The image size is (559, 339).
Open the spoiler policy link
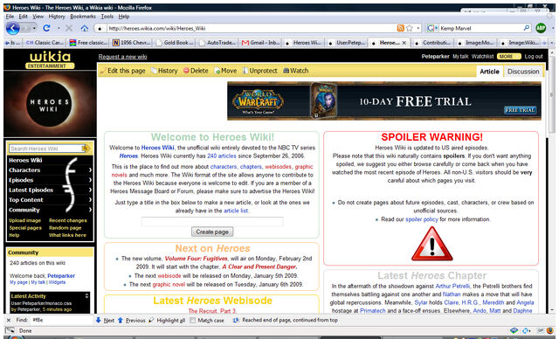pyautogui.click(x=422, y=219)
